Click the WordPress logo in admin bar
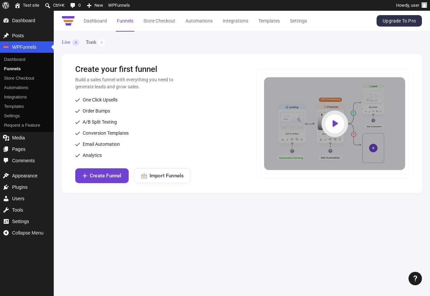This screenshot has height=296, width=430. [x=6, y=5]
